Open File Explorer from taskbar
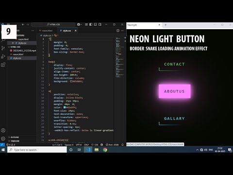233x175 pixels. pyautogui.click(x=97, y=150)
